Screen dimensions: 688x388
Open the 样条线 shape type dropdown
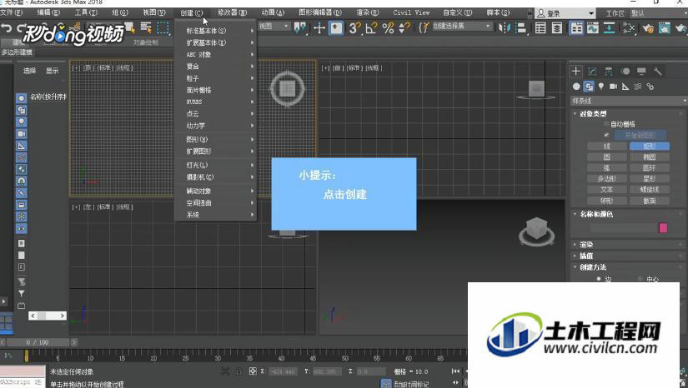click(x=628, y=101)
